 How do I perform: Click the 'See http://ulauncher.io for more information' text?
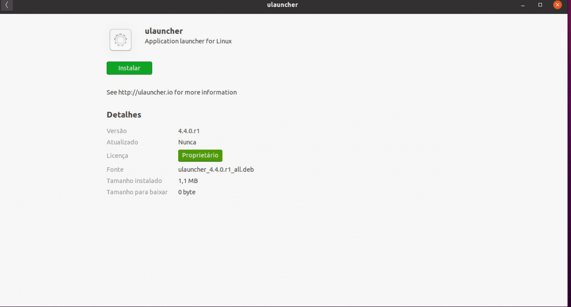click(171, 92)
